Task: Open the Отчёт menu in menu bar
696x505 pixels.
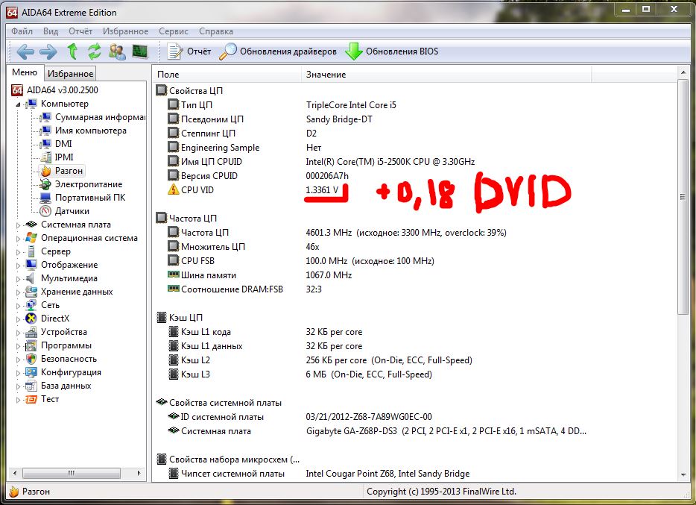Action: (x=80, y=31)
